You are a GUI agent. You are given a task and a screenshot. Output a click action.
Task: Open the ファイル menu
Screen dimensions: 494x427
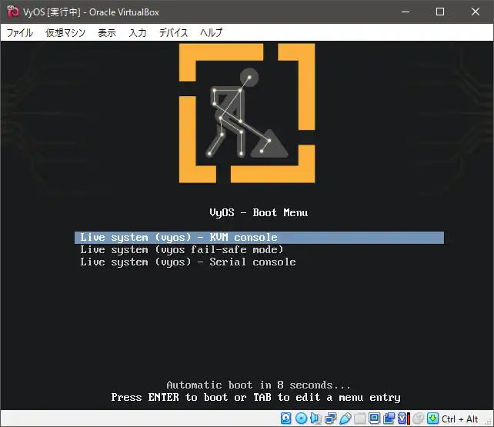[x=20, y=32]
